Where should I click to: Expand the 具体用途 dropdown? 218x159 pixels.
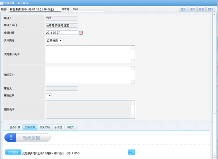61,41
